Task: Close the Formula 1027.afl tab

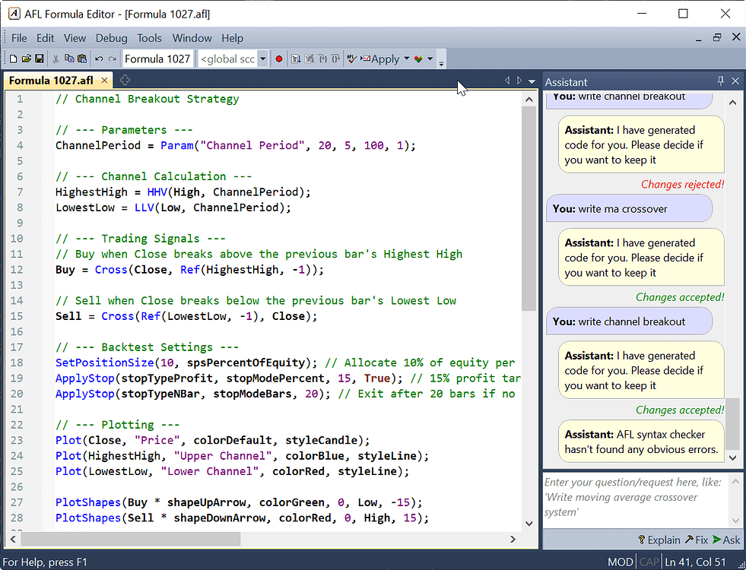Action: 105,81
